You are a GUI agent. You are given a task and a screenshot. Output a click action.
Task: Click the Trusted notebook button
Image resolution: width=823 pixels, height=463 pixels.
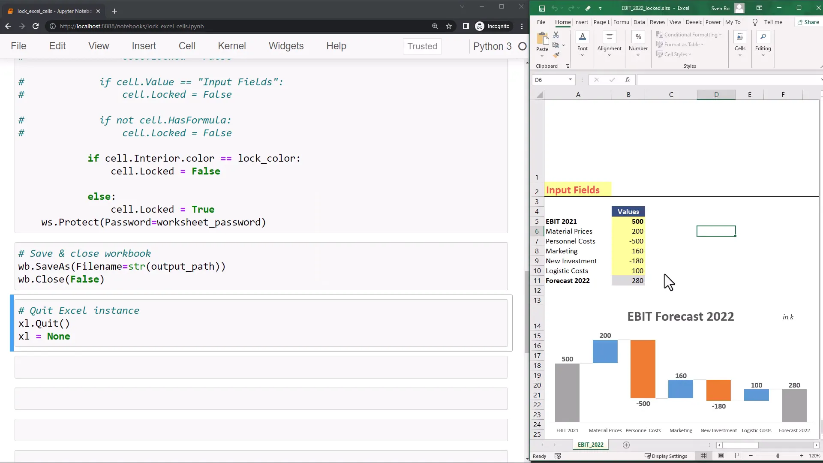(422, 46)
